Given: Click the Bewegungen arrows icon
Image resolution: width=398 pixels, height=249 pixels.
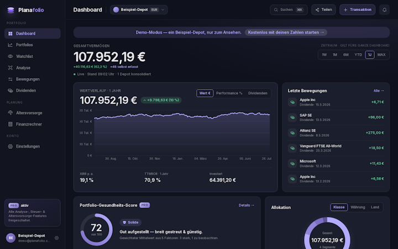Looking at the screenshot, I should 10,79.
